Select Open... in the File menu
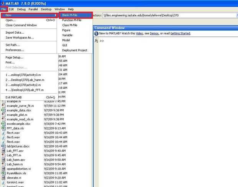 [29, 20]
